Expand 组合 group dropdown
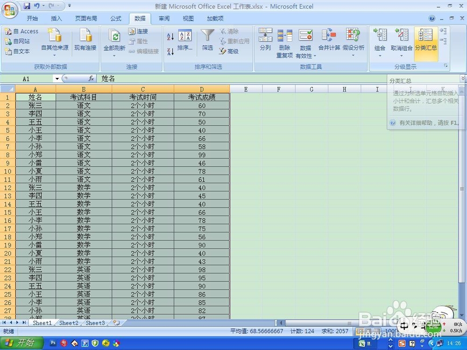 coord(380,56)
